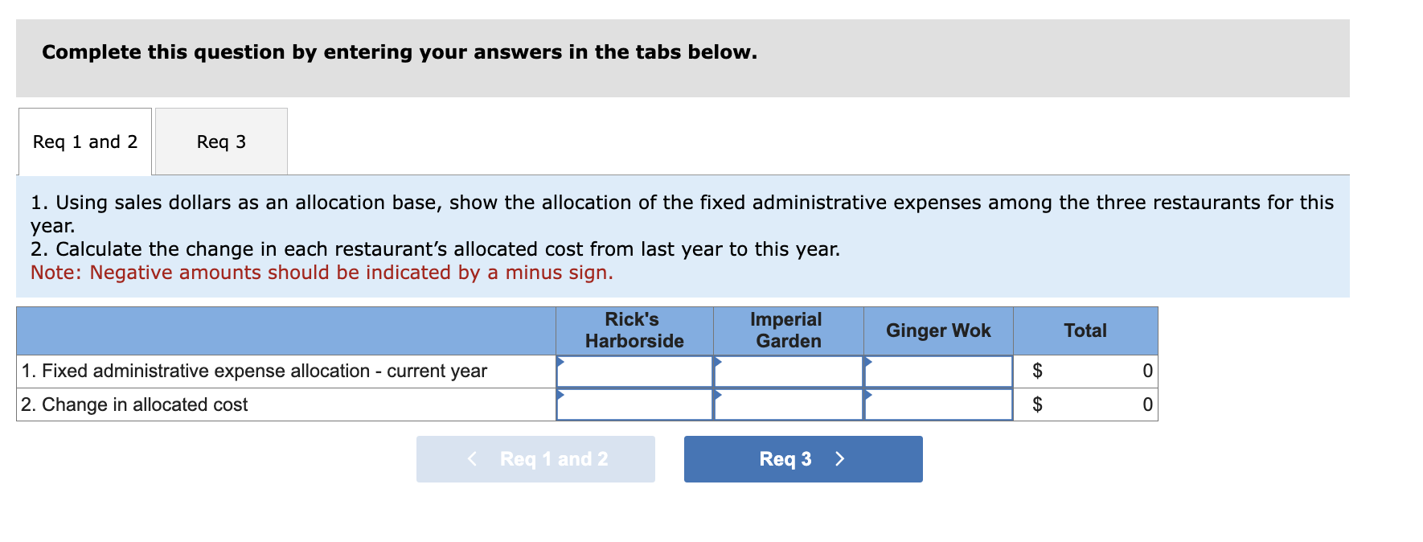
Task: Click the disabled Req 1 and 2 button
Action: (535, 458)
